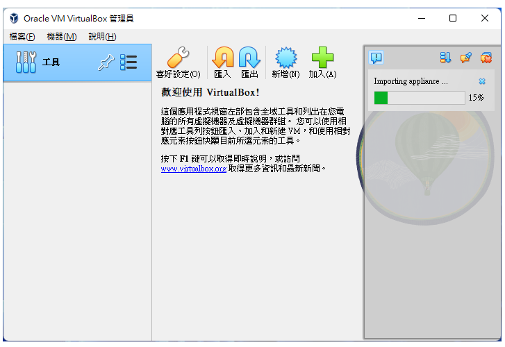Click the import progress bar at 15%
505x347 pixels.
420,98
